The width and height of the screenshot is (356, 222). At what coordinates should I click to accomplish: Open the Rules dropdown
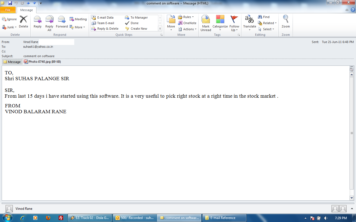click(x=186, y=17)
